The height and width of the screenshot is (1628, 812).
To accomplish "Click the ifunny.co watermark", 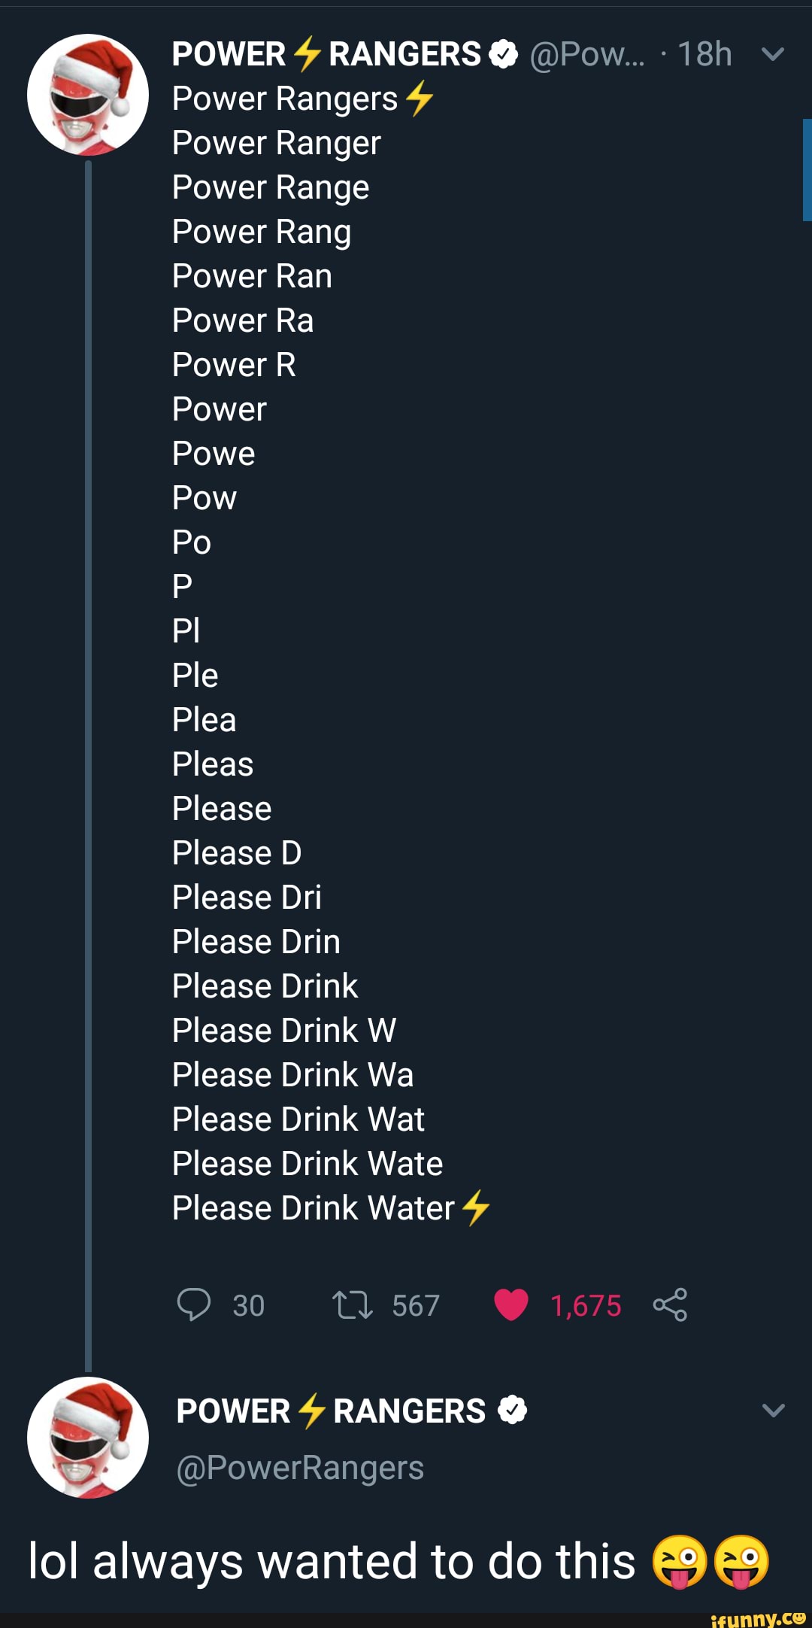I will pos(758,1617).
